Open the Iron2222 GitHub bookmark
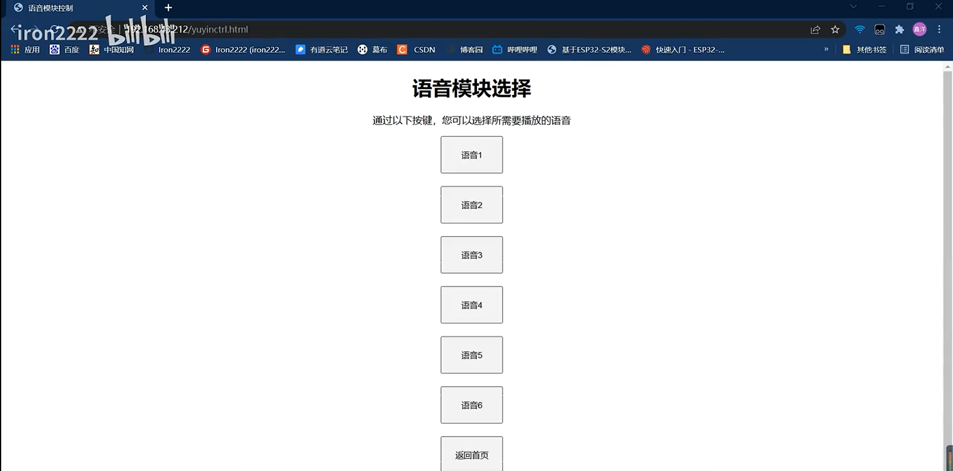Image resolution: width=953 pixels, height=471 pixels. tap(167, 50)
